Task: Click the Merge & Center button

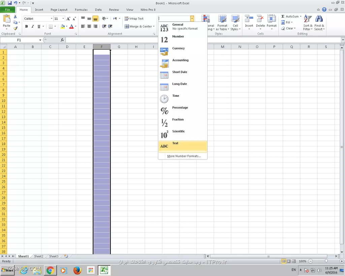Action: click(x=138, y=26)
